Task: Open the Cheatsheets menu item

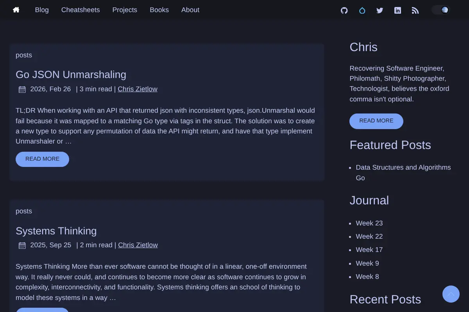Action: [81, 10]
